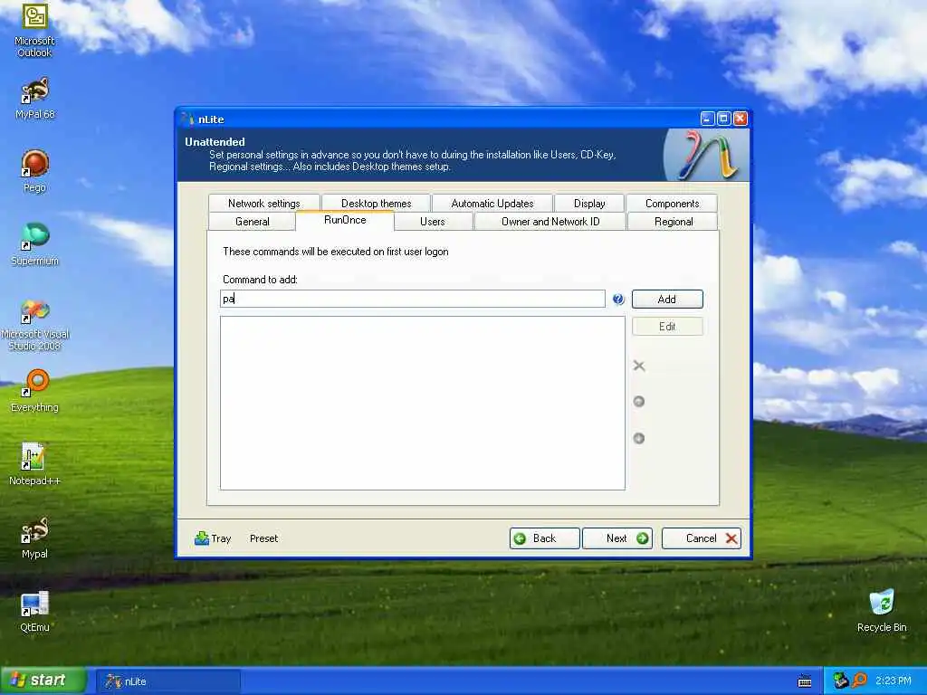Click the network monitor icon in system tray
This screenshot has width=927, height=695.
point(841,681)
